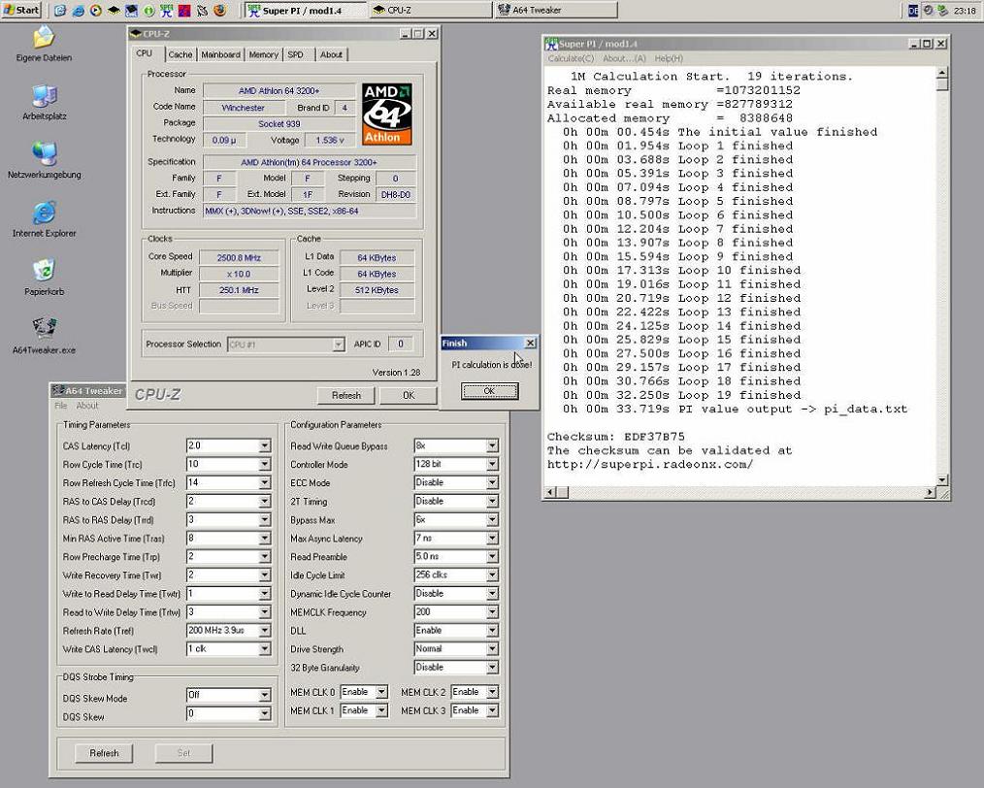Open the Refresh Rate (Tref) dropdown
This screenshot has height=788, width=984.
(265, 631)
